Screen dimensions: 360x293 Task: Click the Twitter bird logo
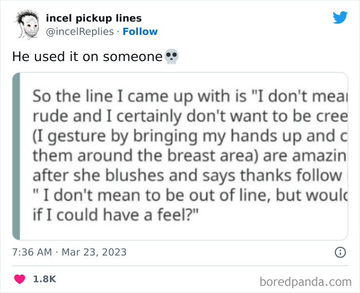click(x=340, y=18)
